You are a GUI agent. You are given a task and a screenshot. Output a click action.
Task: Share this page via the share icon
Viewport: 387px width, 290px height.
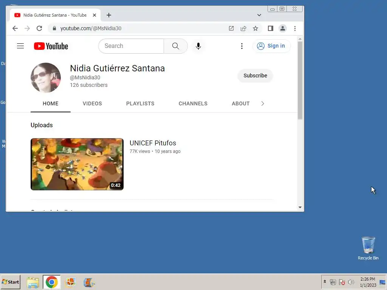tap(243, 28)
